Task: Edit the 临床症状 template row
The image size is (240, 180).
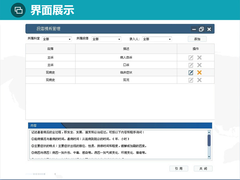Action: pos(191,72)
